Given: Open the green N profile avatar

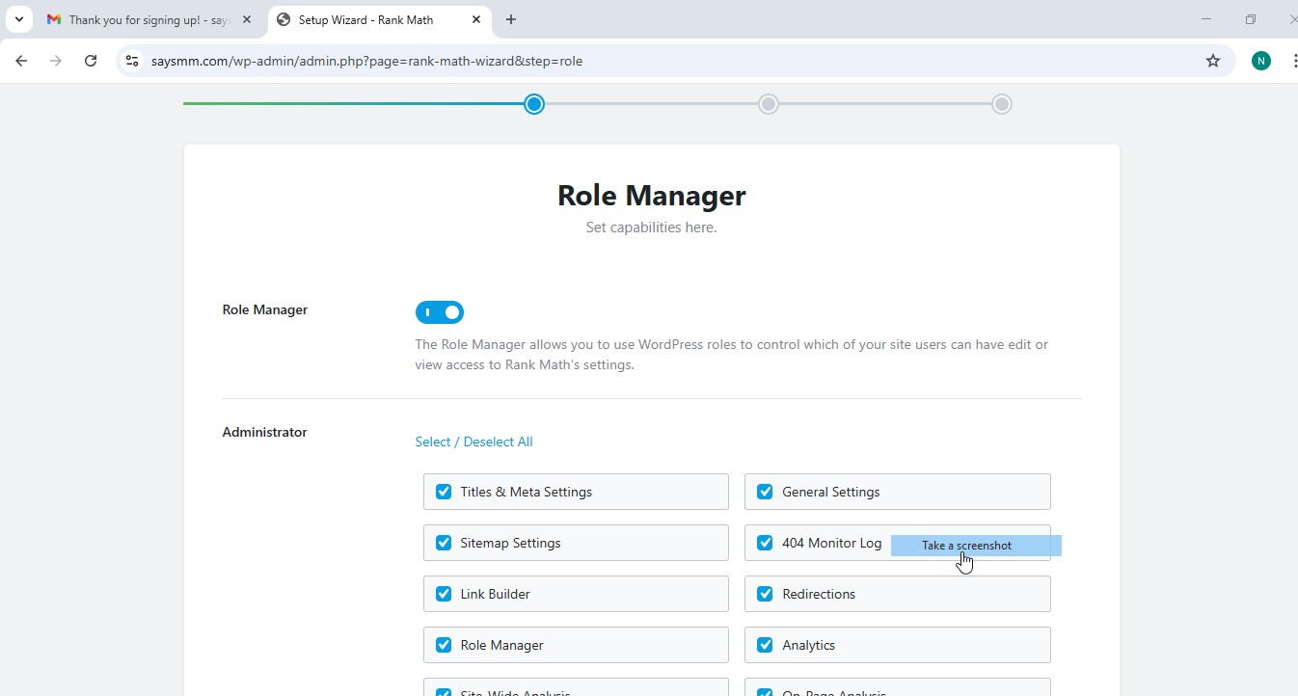Looking at the screenshot, I should (x=1261, y=61).
